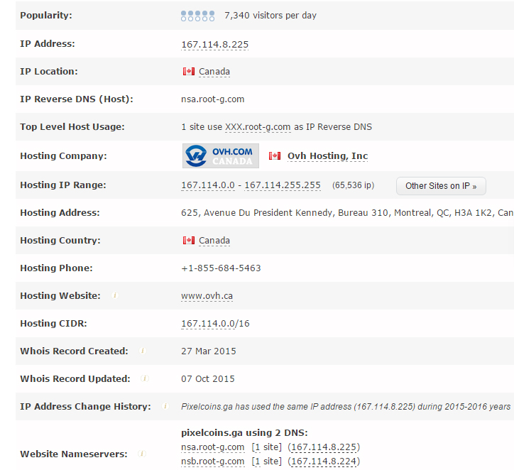Screen dimensions: 514x470
Task: Click the info icon next to Hosting Website
Action: click(115, 295)
